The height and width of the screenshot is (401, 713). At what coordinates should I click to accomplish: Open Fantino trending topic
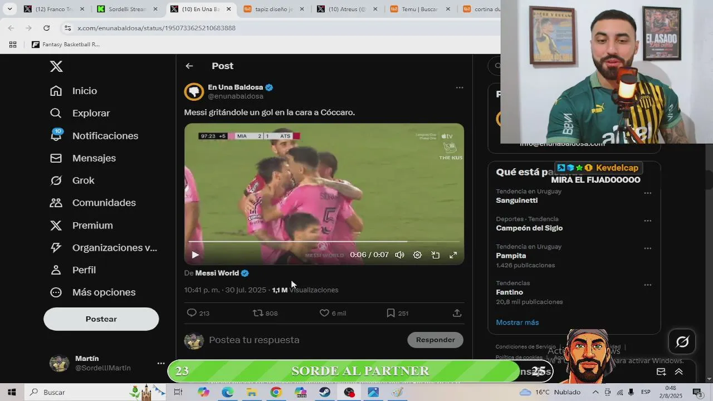(x=510, y=292)
